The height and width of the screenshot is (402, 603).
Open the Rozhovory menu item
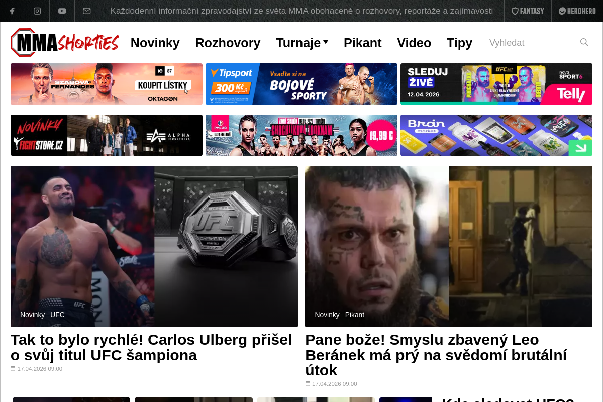point(228,43)
